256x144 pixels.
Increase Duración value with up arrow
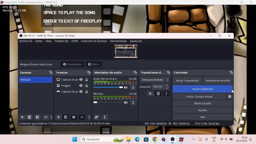point(167,85)
